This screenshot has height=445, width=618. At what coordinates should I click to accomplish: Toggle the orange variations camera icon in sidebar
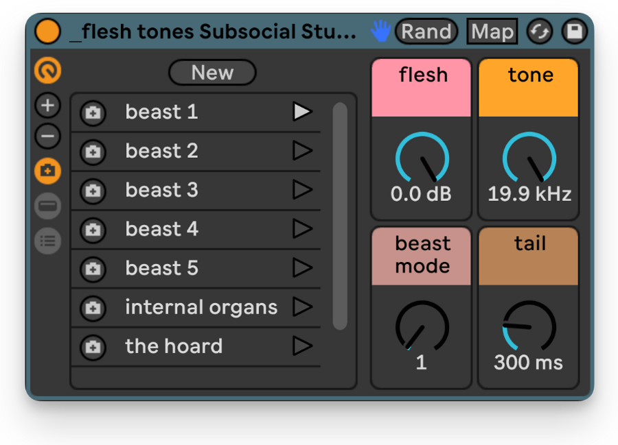(x=47, y=171)
